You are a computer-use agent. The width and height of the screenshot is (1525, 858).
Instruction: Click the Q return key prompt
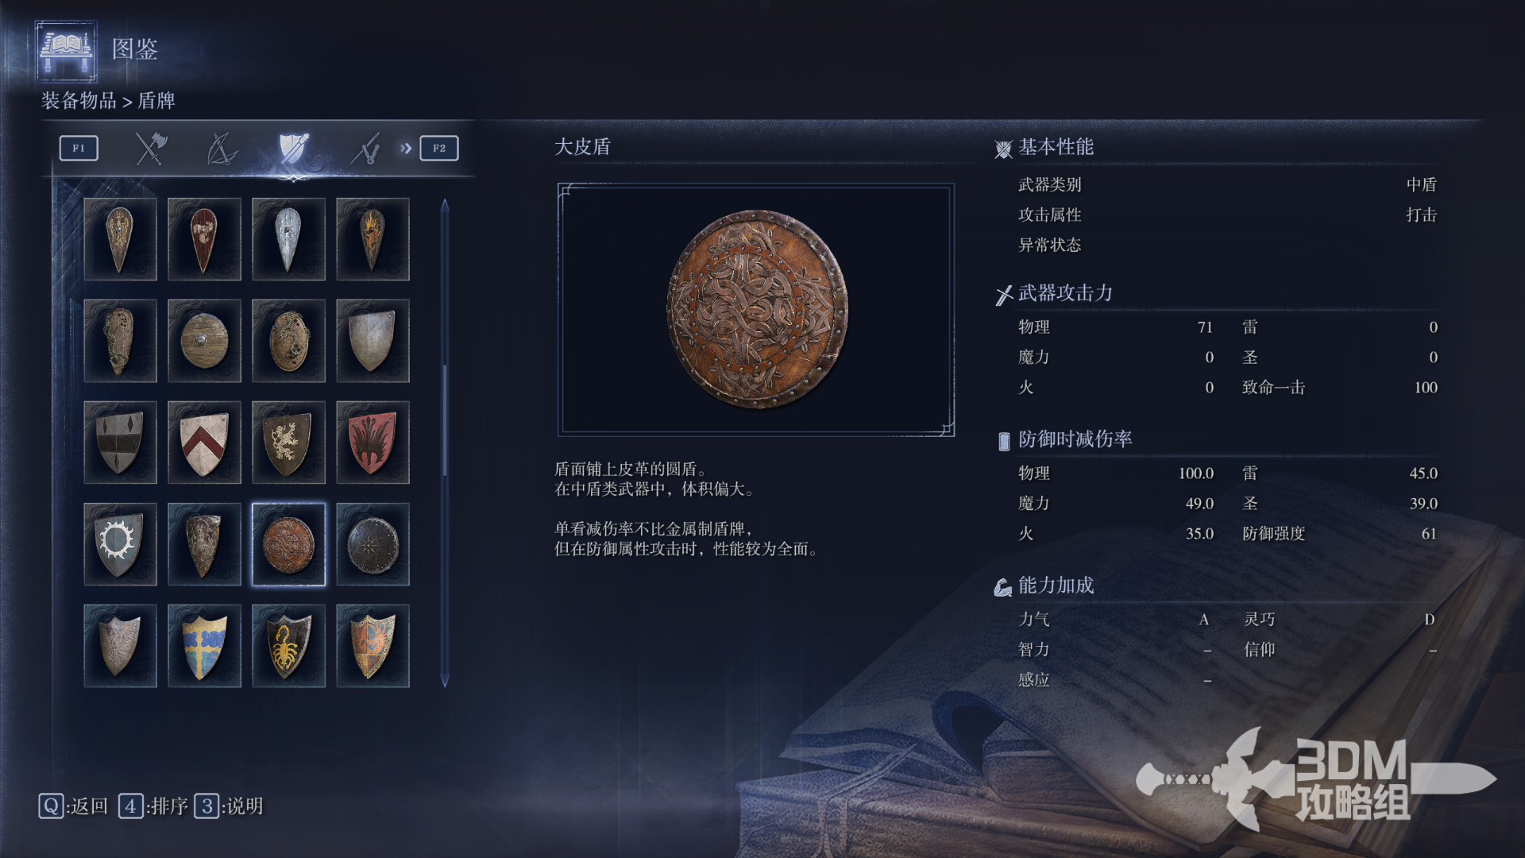tap(73, 806)
